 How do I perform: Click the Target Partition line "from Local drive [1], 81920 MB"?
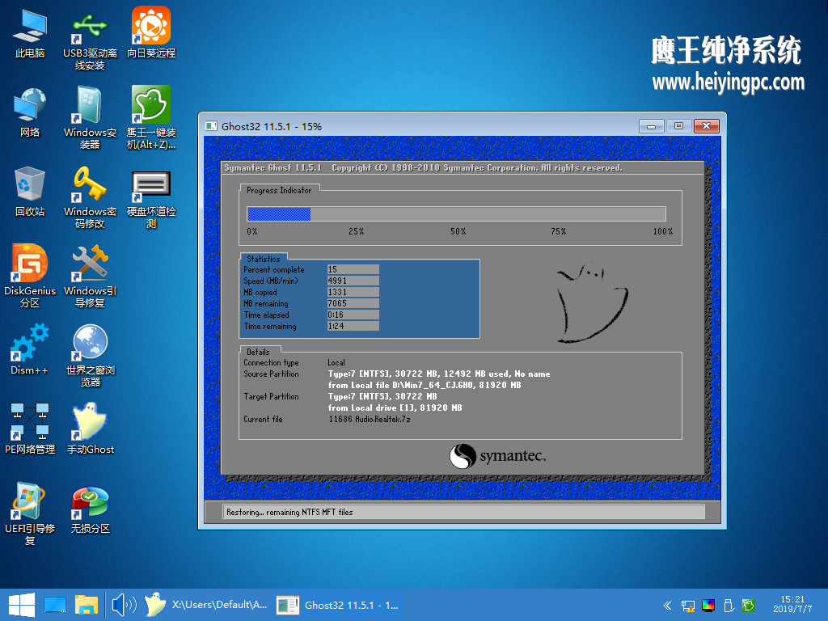coord(395,408)
